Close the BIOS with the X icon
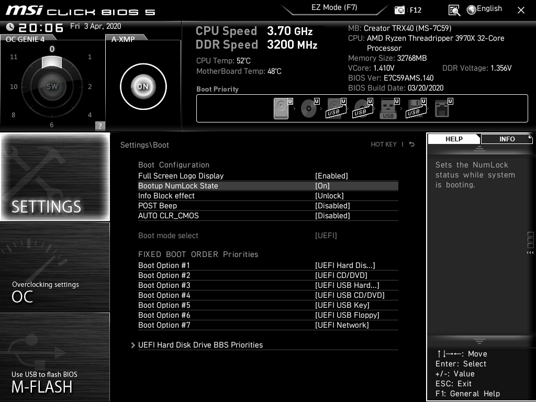 point(521,10)
